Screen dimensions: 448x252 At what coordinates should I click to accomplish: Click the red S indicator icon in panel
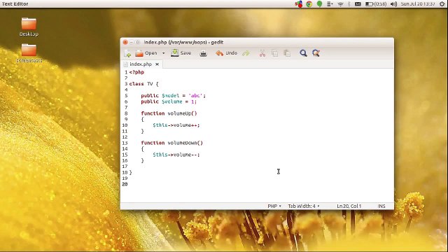(x=299, y=4)
